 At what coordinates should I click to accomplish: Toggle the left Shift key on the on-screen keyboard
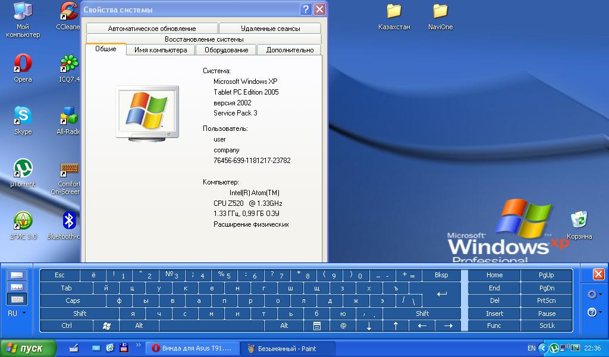click(80, 313)
